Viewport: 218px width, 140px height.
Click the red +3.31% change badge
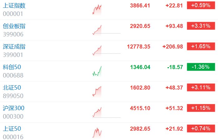point(201,26)
